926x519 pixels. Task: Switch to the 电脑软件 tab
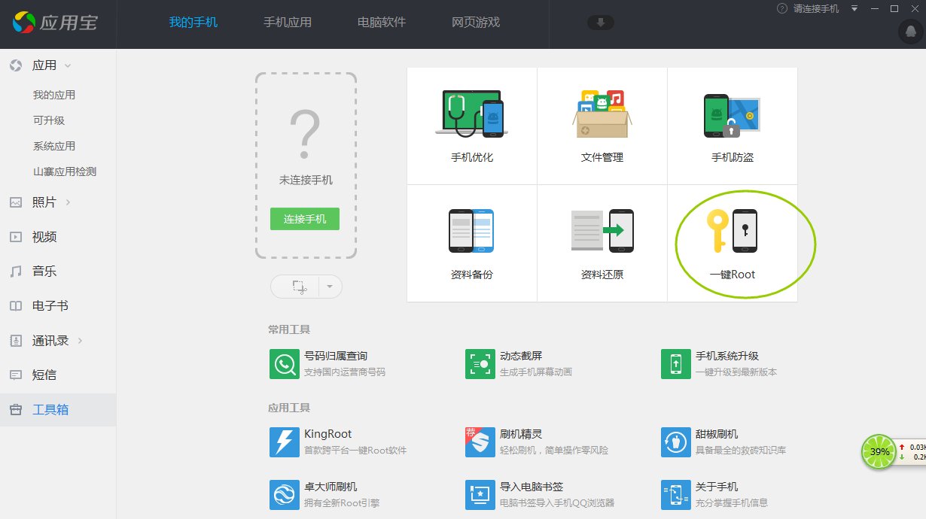pyautogui.click(x=381, y=23)
